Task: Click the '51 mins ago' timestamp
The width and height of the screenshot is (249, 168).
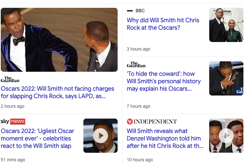Action: coord(13,160)
